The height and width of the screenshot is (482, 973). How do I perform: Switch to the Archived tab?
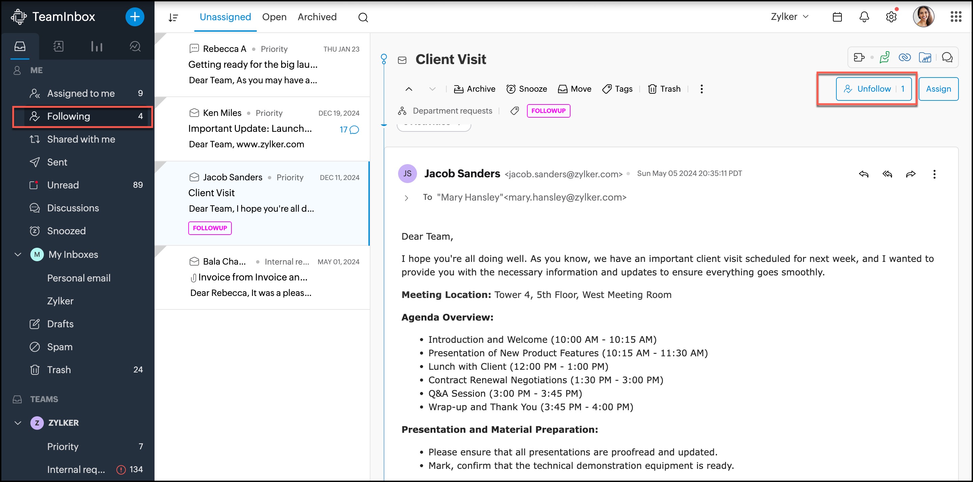(x=317, y=17)
